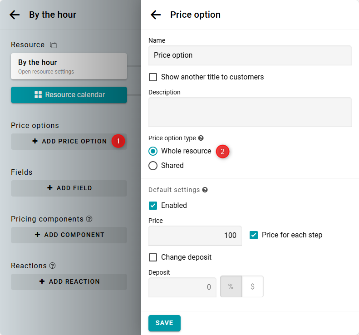This screenshot has width=359, height=335.
Task: Click the copy icon next to Resource
Action: pyautogui.click(x=54, y=45)
